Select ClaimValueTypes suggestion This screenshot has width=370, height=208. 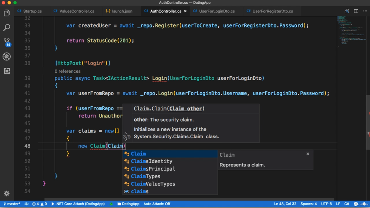pyautogui.click(x=170, y=184)
